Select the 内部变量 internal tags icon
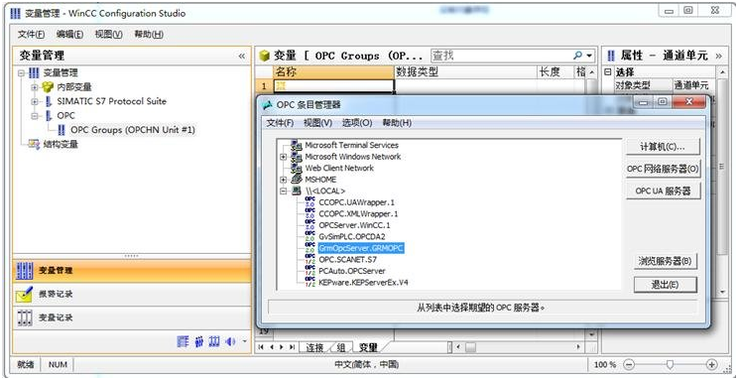This screenshot has height=380, width=738. (48, 87)
